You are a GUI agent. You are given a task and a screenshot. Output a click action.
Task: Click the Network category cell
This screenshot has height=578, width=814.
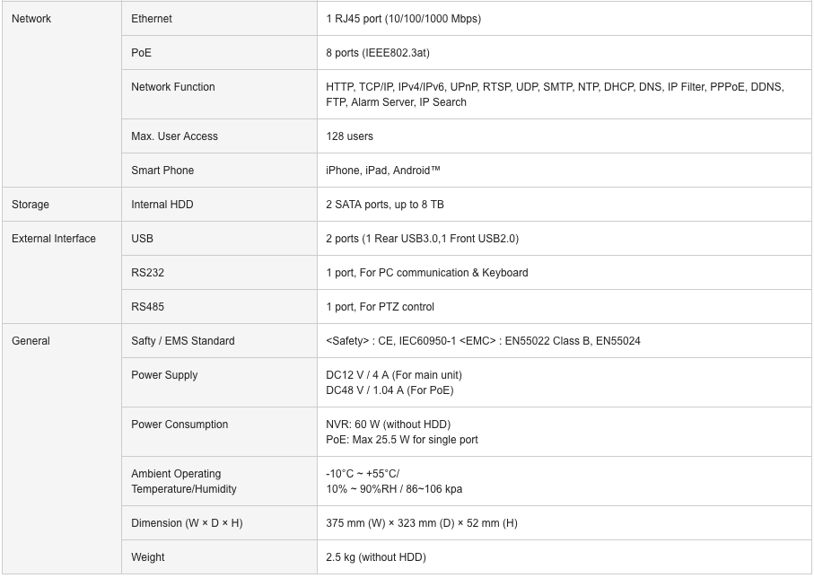(x=62, y=94)
